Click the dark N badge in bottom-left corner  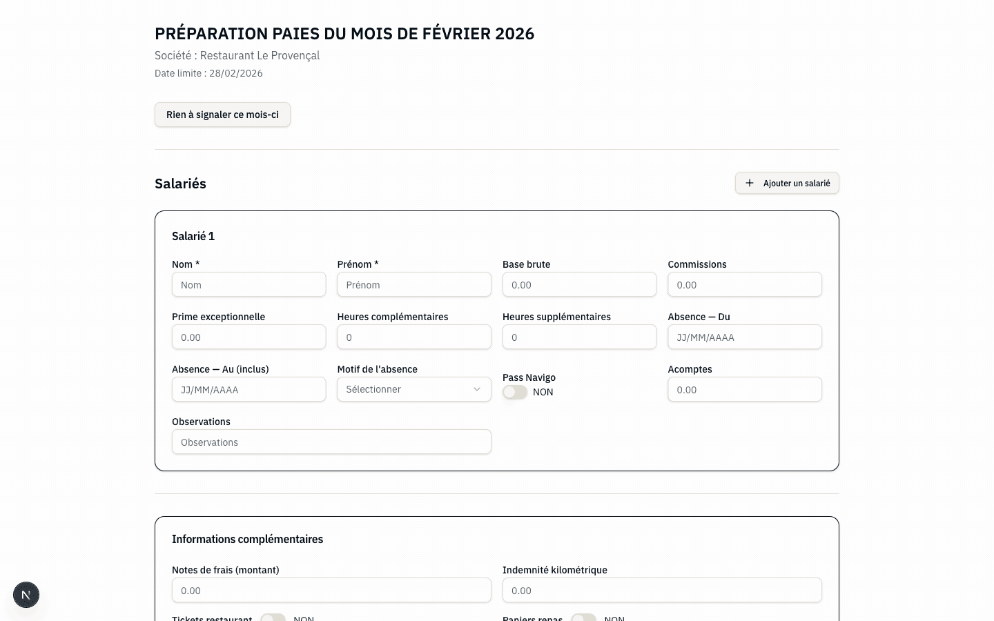[26, 595]
